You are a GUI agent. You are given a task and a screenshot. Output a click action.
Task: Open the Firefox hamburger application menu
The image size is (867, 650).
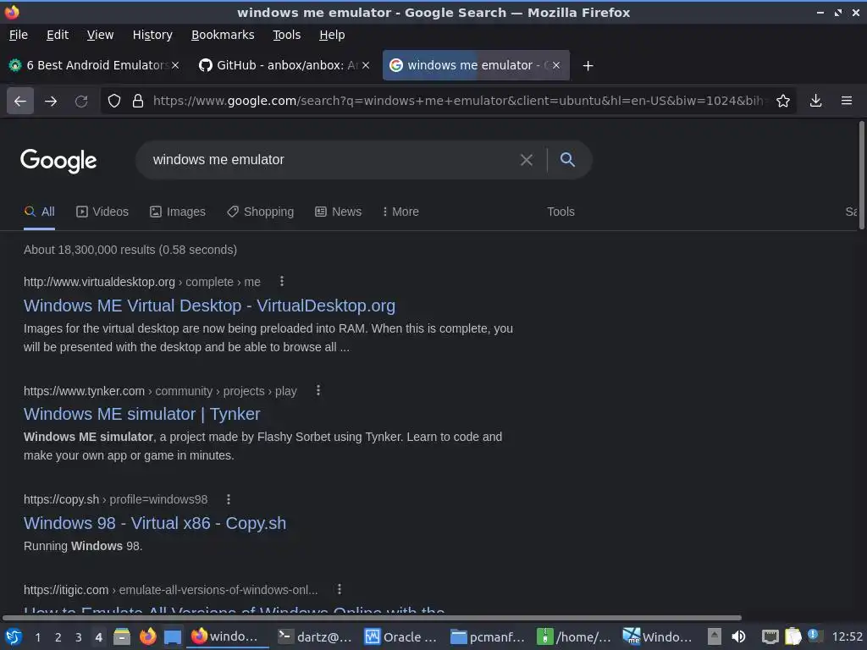(847, 102)
